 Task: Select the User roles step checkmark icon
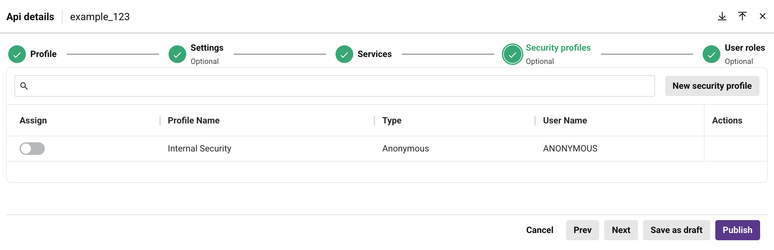point(711,54)
